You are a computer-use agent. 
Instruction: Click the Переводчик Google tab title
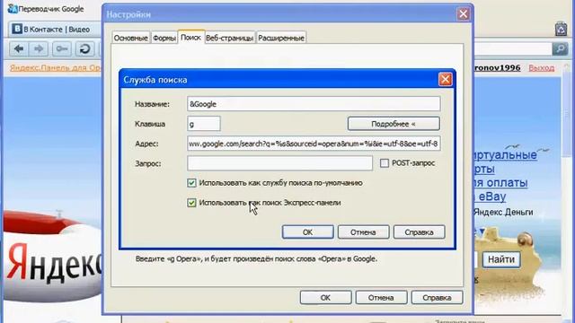[x=50, y=9]
